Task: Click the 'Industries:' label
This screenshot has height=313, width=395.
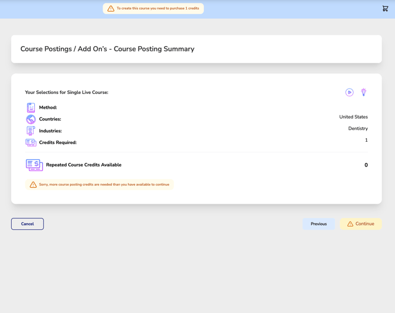Action: pos(50,131)
